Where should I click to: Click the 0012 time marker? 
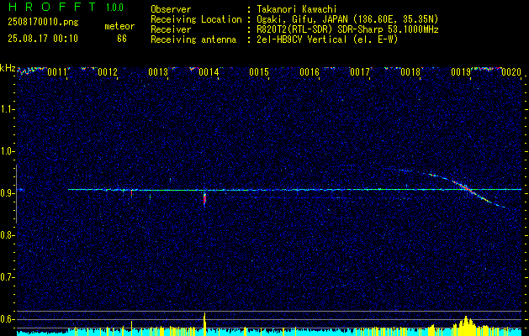pyautogui.click(x=108, y=72)
